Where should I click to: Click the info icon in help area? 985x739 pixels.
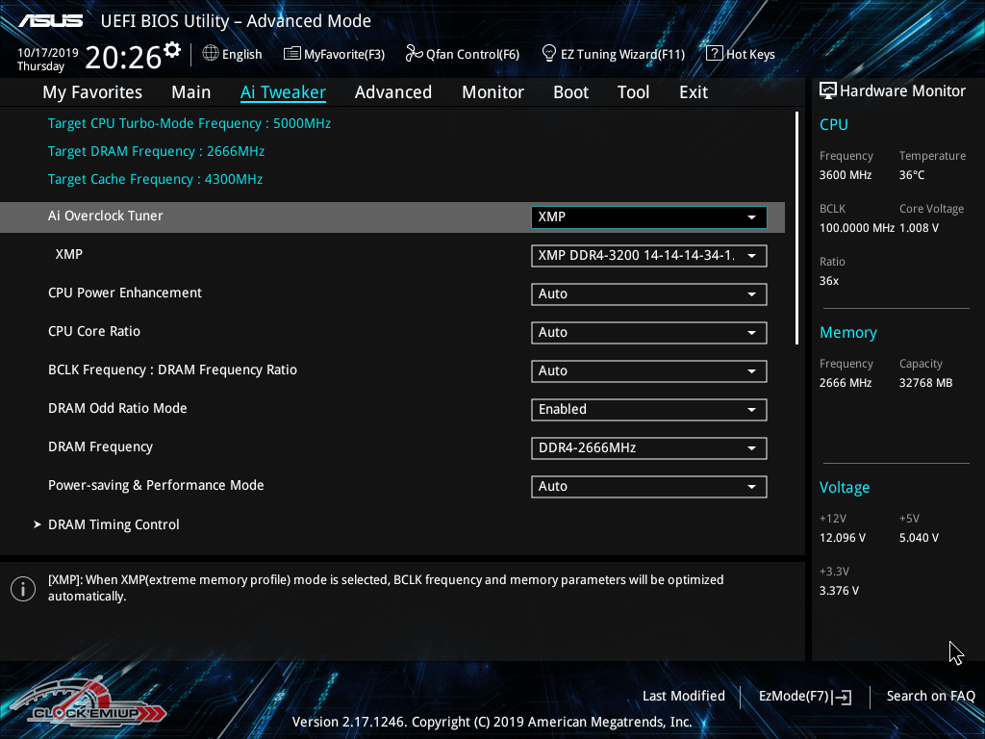(23, 589)
